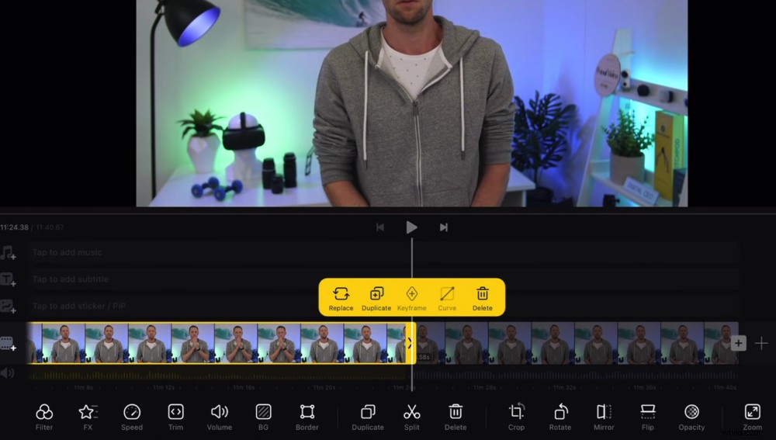Tap Duplicate in the bottom toolbar

pyautogui.click(x=368, y=417)
